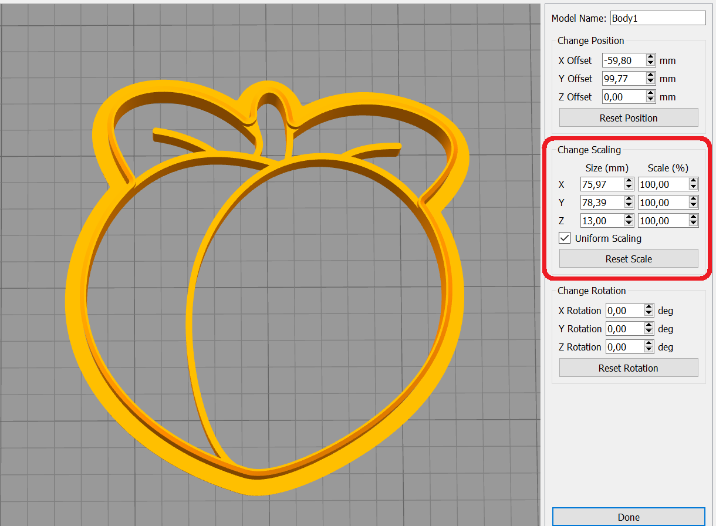Increase Z Scale percent with up arrow
This screenshot has width=716, height=526.
click(694, 218)
